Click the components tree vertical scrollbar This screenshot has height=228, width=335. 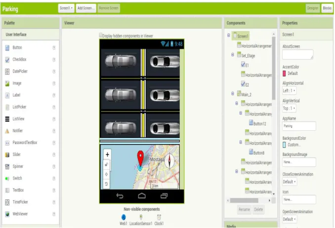(274, 68)
